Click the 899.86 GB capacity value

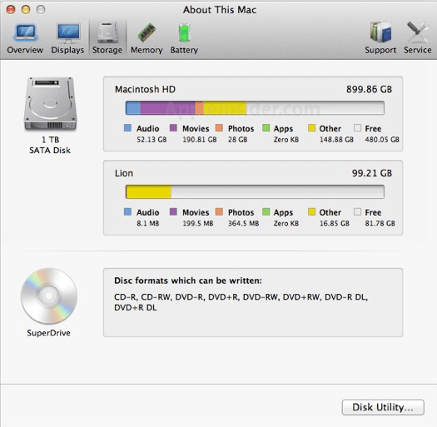click(x=369, y=89)
